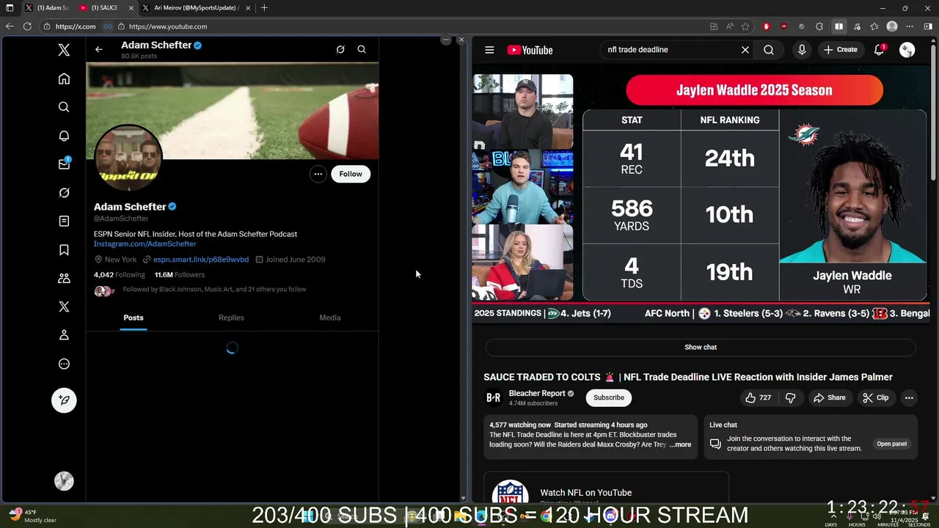Viewport: 939px width, 528px height.
Task: Follow Adam Schefter
Action: tap(351, 174)
